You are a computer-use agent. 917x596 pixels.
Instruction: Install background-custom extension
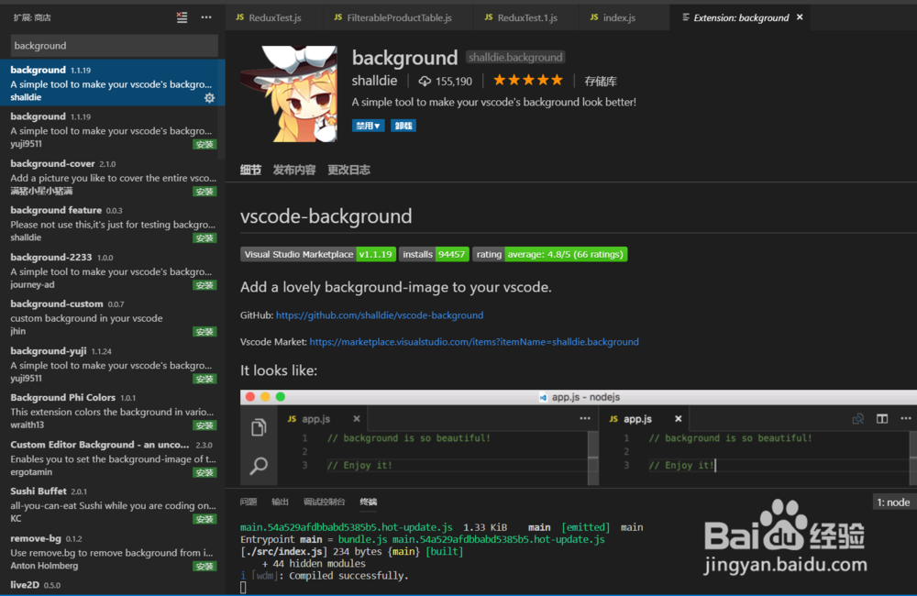(204, 332)
